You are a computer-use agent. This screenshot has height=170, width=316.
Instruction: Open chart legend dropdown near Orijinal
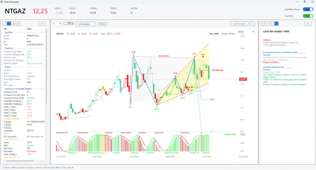point(253,32)
